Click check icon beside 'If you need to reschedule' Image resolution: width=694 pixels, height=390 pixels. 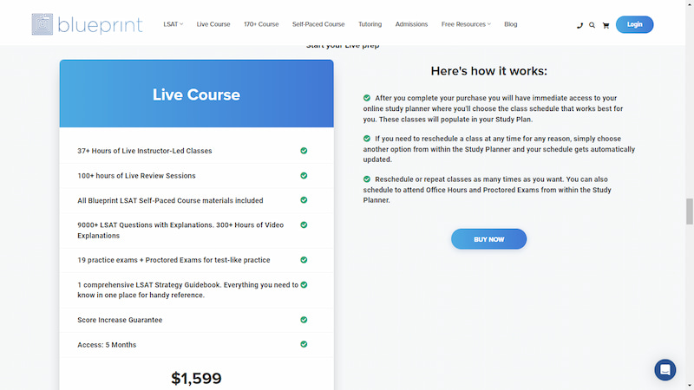coord(367,139)
